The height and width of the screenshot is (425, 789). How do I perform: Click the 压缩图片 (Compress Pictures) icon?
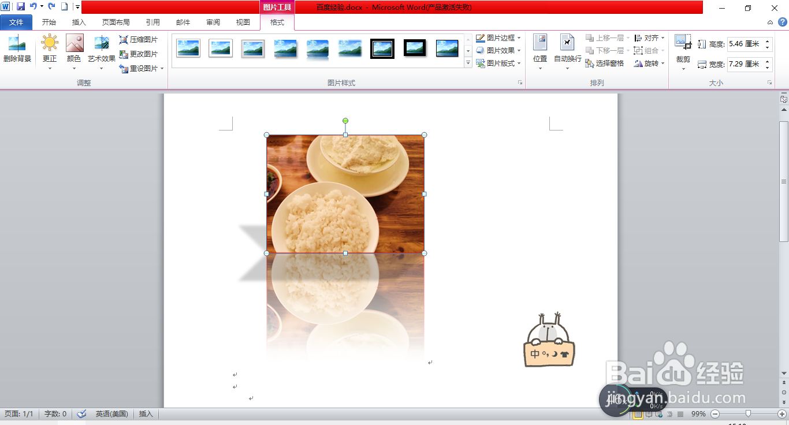(x=139, y=39)
